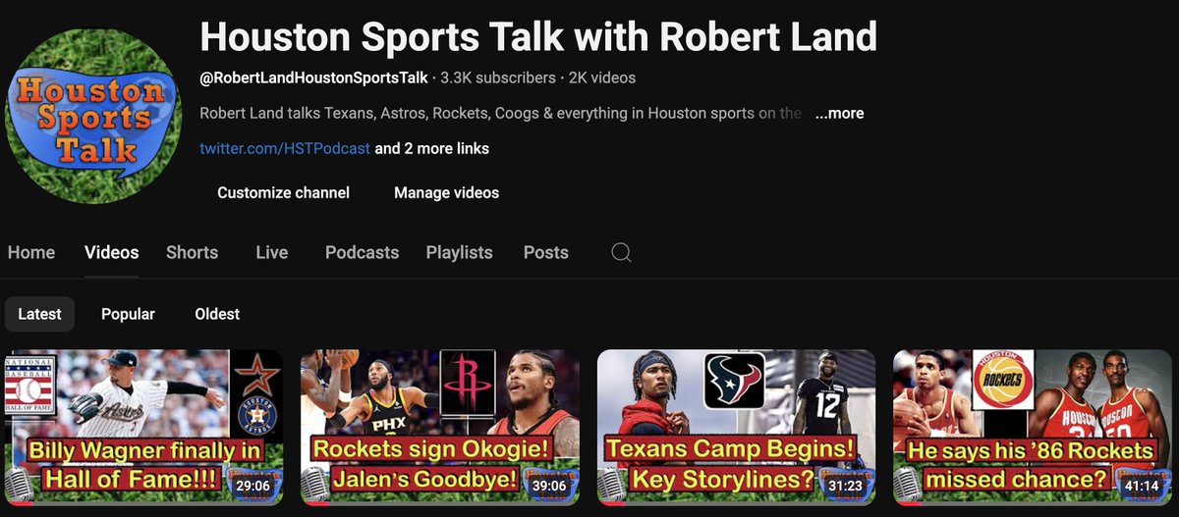Click the Customize channel button
Screen dimensions: 1179x517
[x=283, y=193]
